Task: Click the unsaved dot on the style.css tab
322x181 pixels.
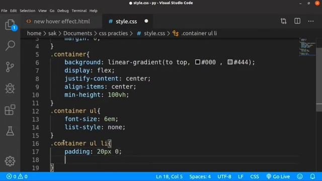Action: tap(146, 21)
